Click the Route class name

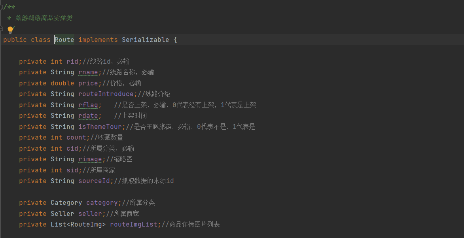tap(64, 40)
